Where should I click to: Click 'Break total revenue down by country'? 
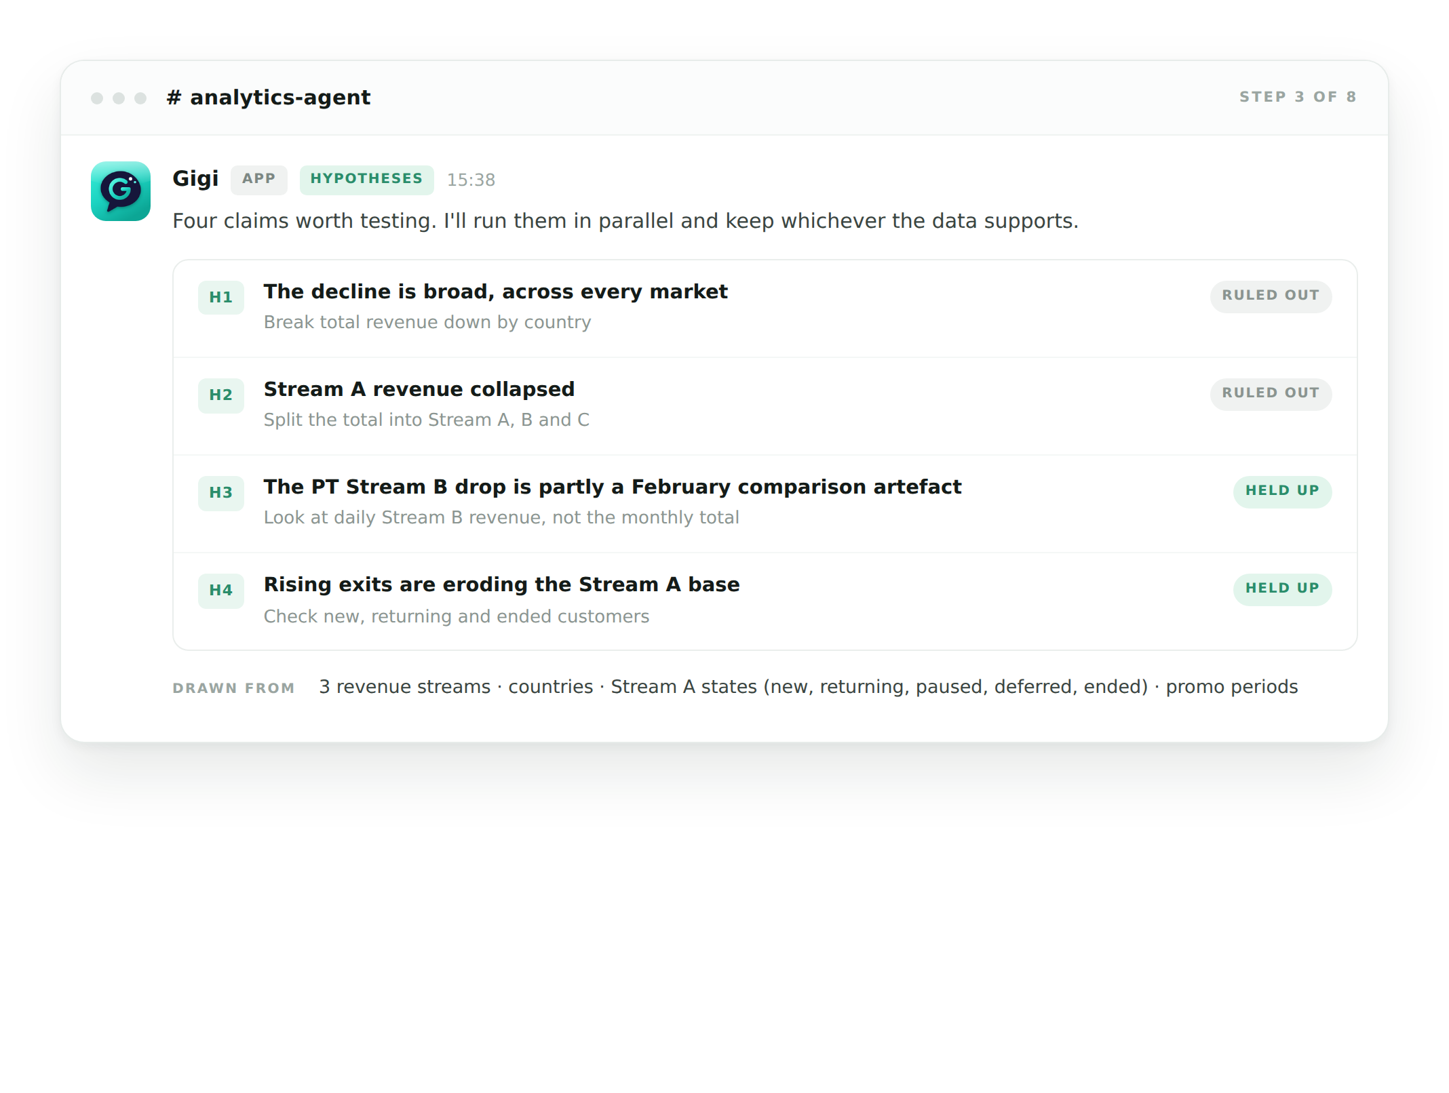427,322
